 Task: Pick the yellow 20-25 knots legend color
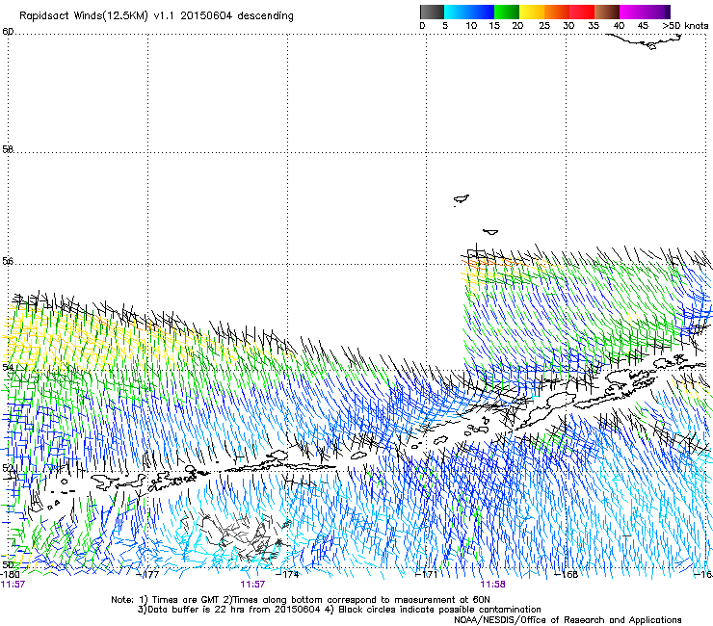[x=532, y=12]
